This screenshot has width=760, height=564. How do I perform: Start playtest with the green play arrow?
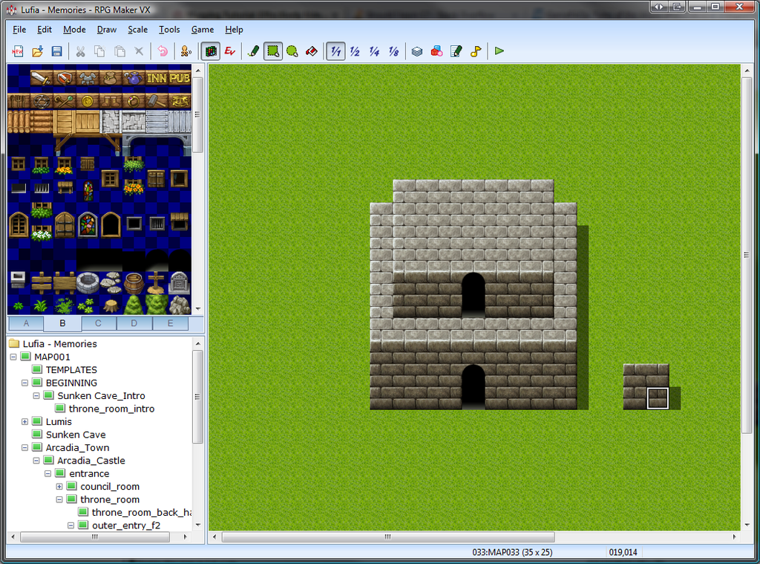click(x=499, y=51)
